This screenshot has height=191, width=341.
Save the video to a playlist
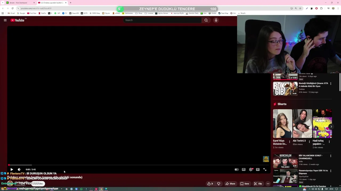click(245, 184)
